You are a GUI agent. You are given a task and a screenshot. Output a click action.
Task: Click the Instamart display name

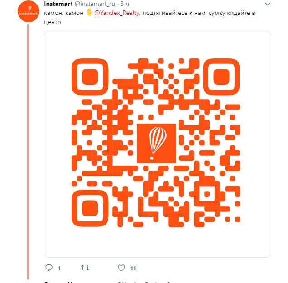pyautogui.click(x=58, y=4)
